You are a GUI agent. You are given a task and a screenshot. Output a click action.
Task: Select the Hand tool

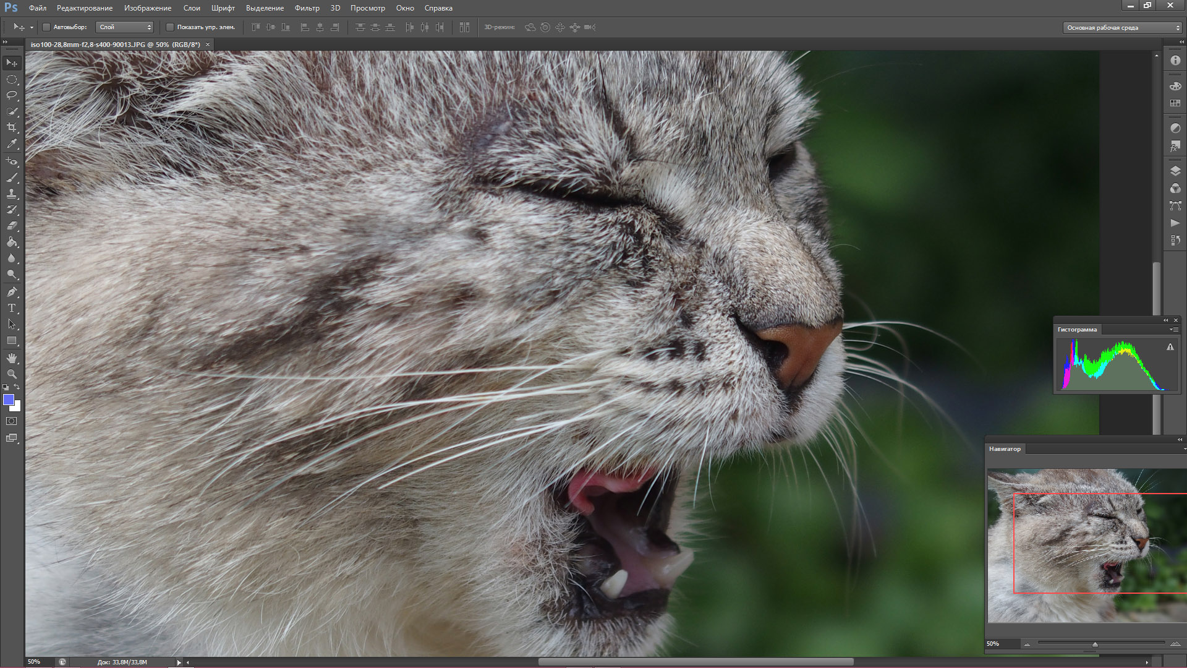(12, 358)
